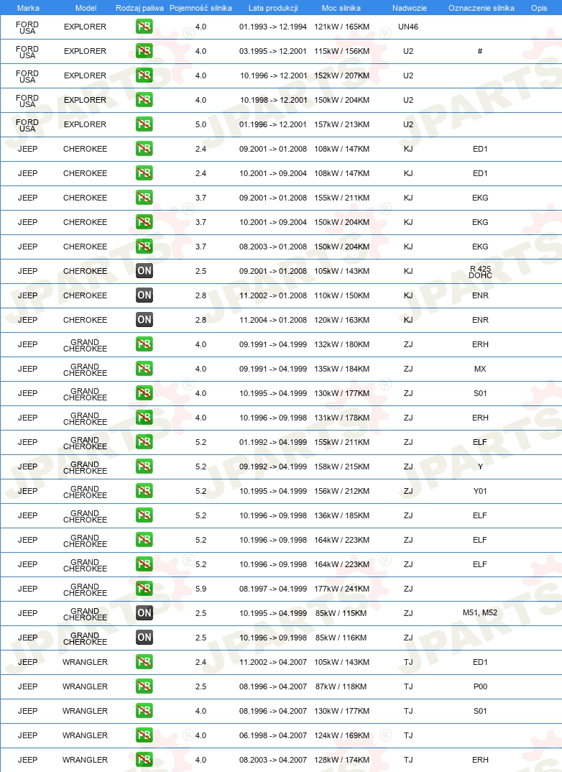
Task: Click ON diesel icon in Cherokee 110kW / 150KM row
Action: pos(144,295)
